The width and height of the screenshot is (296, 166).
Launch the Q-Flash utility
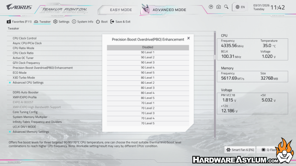[x=267, y=150]
